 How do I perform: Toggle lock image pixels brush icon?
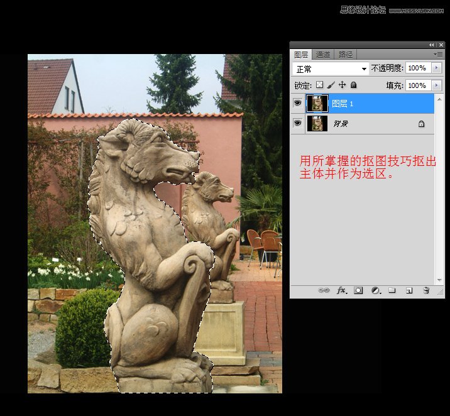click(x=331, y=85)
